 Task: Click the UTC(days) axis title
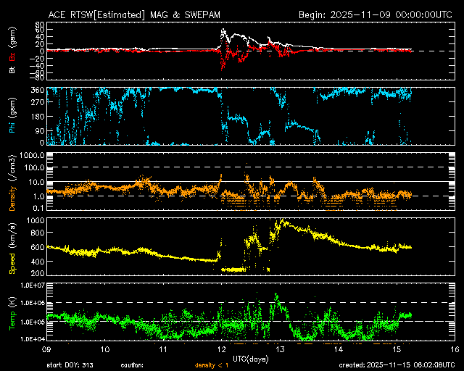click(249, 357)
